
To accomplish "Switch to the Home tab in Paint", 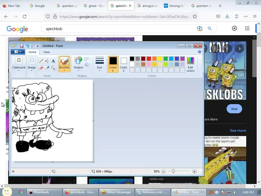I will click(x=32, y=52).
